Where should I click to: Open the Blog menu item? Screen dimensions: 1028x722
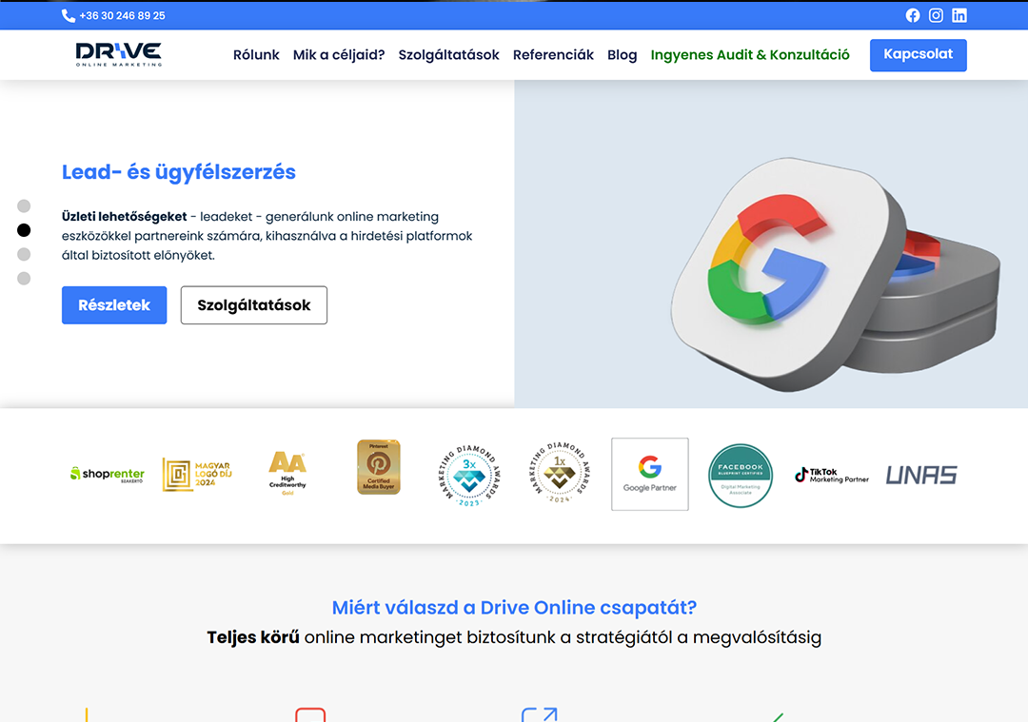(623, 55)
